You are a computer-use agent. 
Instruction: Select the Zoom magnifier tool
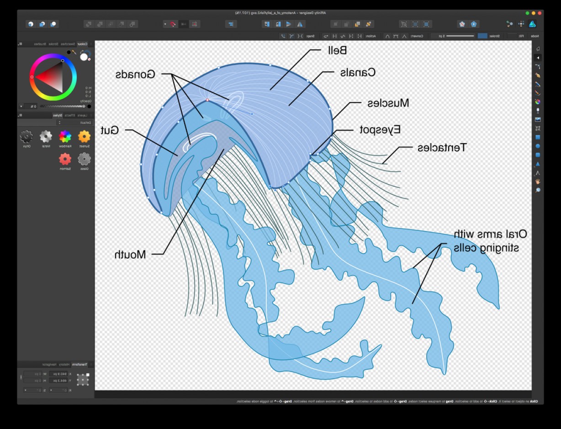(538, 190)
